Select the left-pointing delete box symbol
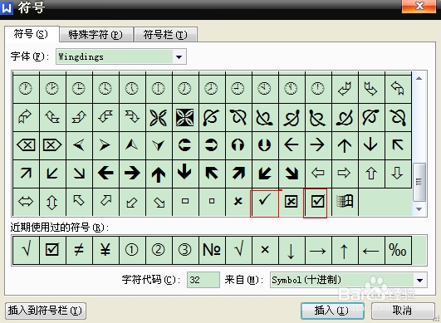The image size is (441, 323). click(26, 145)
